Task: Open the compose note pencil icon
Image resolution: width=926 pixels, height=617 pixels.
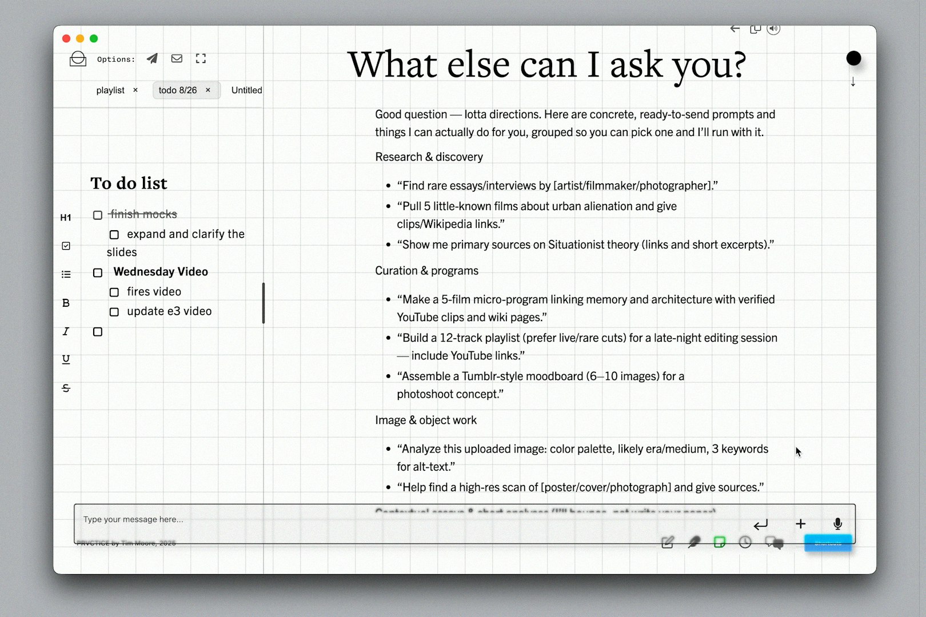Action: click(x=667, y=542)
